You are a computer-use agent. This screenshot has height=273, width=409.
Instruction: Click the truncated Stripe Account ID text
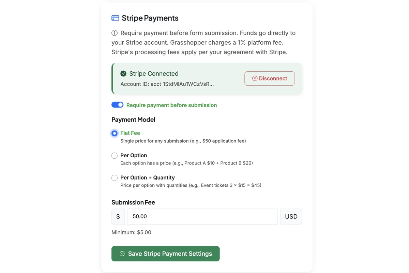tap(167, 84)
